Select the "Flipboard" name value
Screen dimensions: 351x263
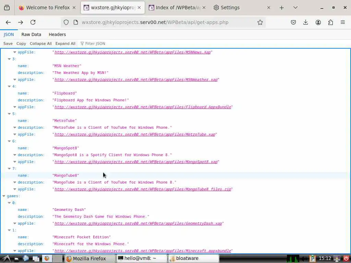[x=64, y=93]
